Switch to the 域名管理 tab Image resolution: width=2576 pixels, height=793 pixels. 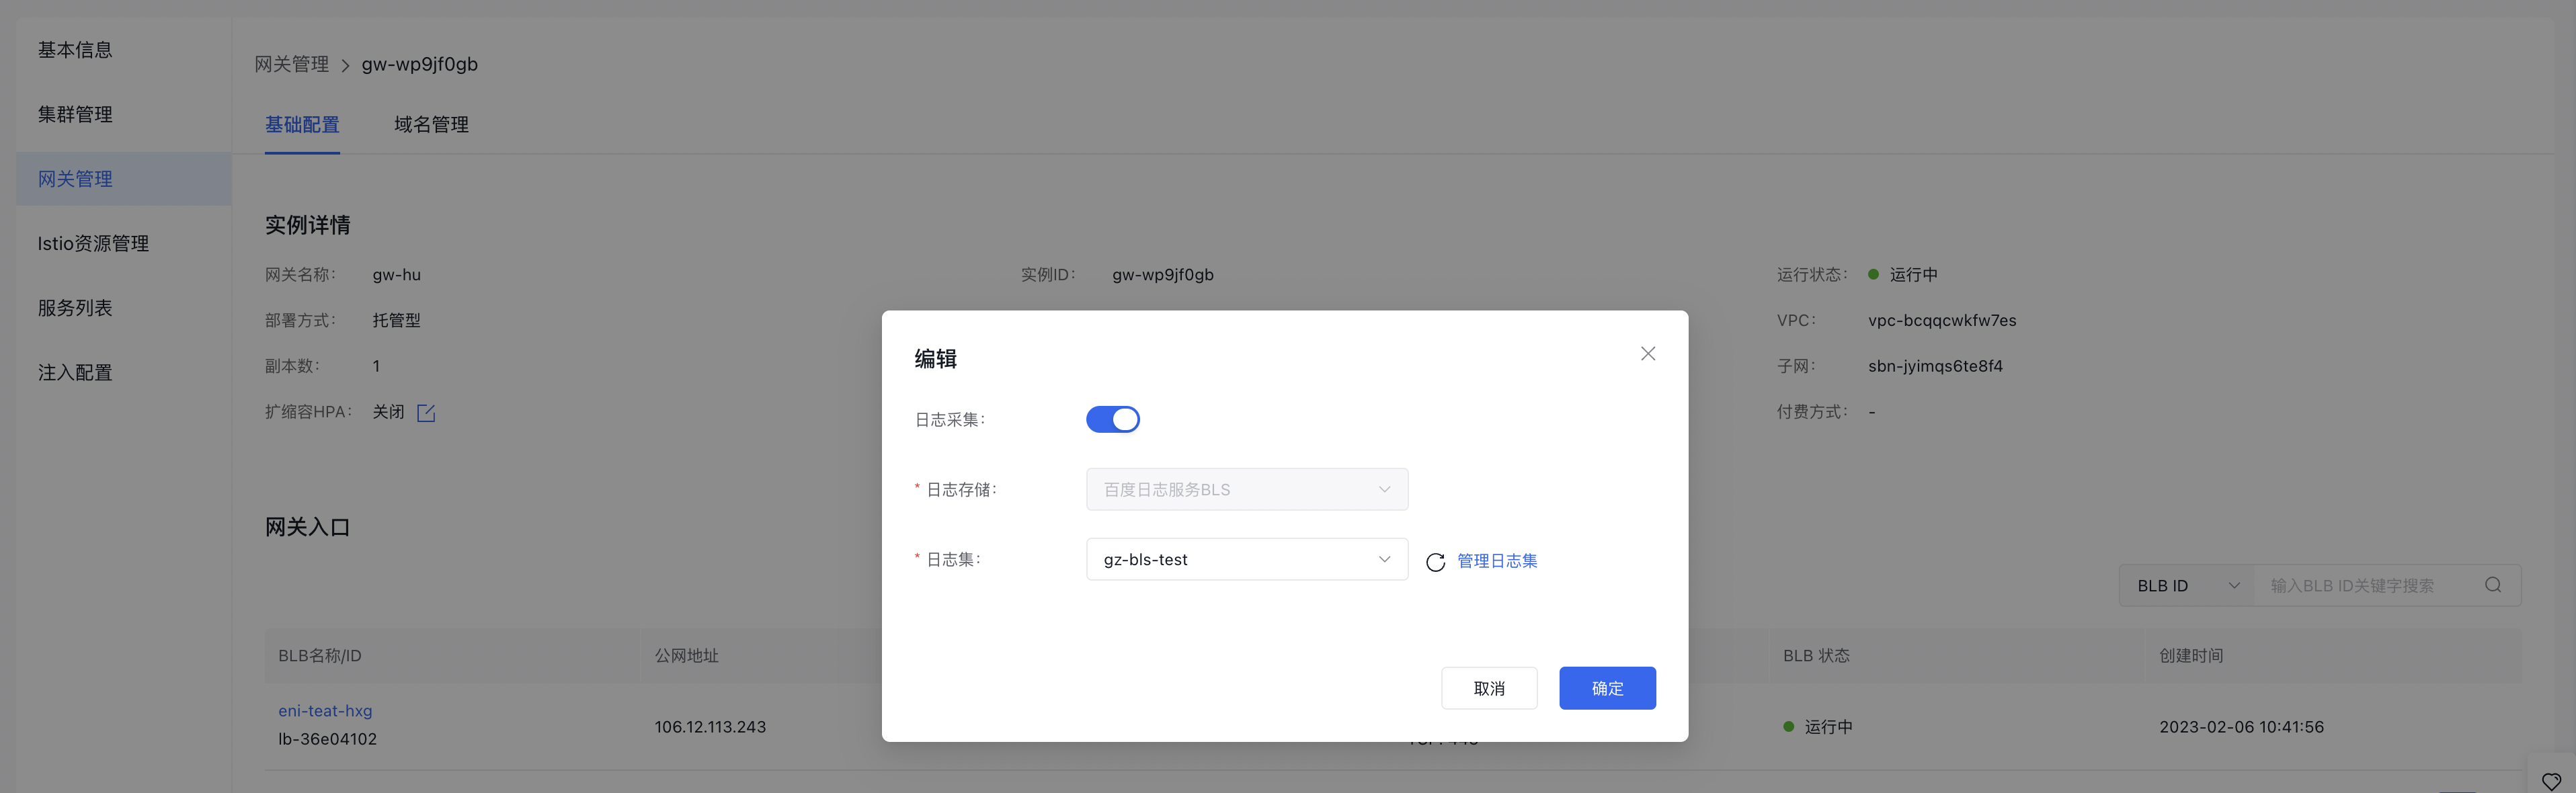pyautogui.click(x=431, y=125)
